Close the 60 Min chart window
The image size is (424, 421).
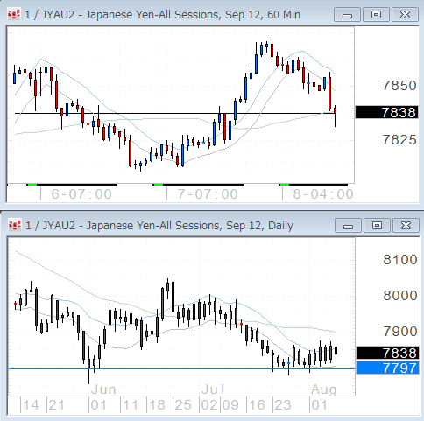click(405, 15)
